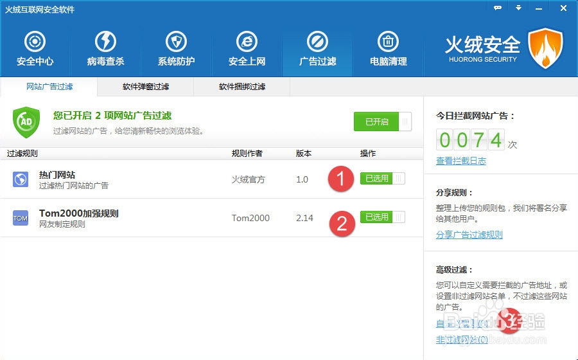This screenshot has height=360, width=578.
Task: Toggle 已选用 switch for 热门网站 rule
Action: 383,179
